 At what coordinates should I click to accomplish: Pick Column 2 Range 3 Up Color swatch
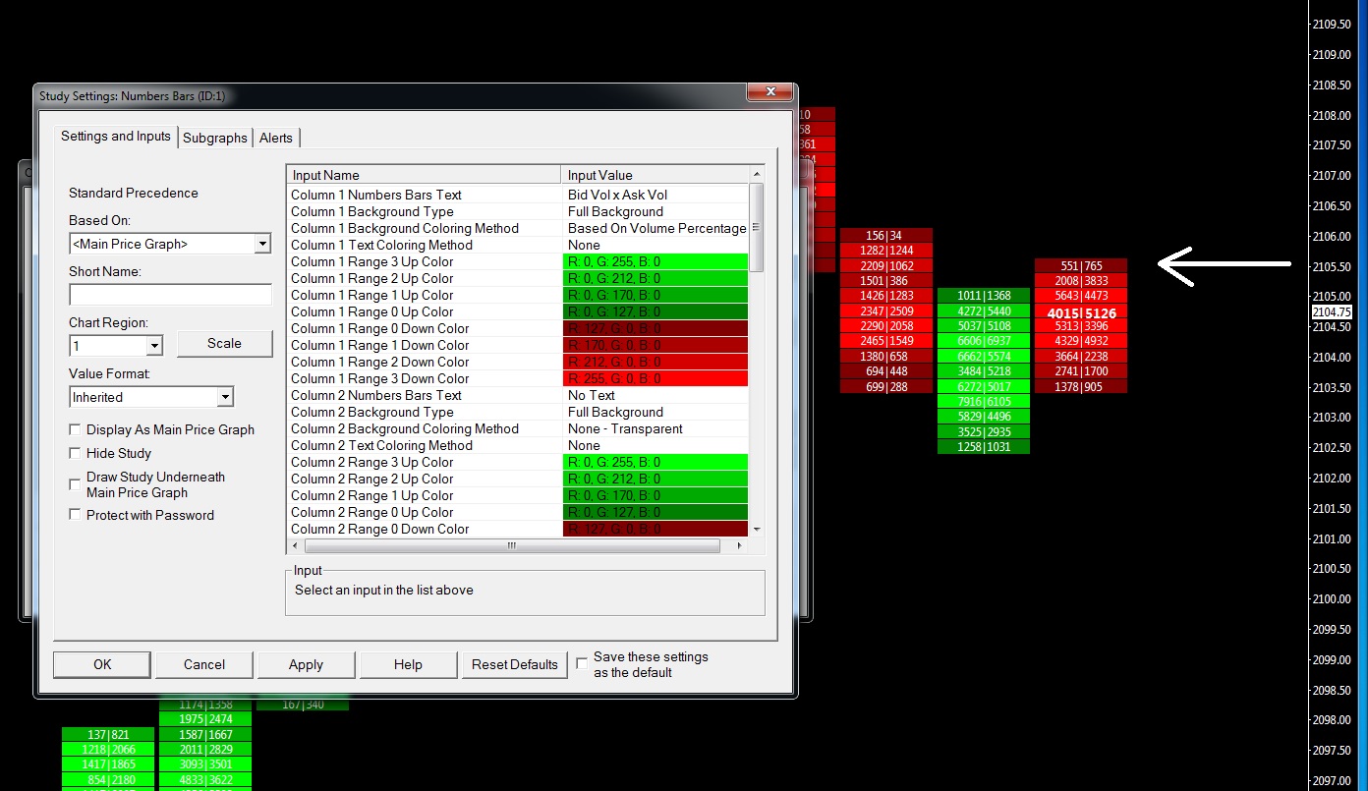pyautogui.click(x=655, y=462)
